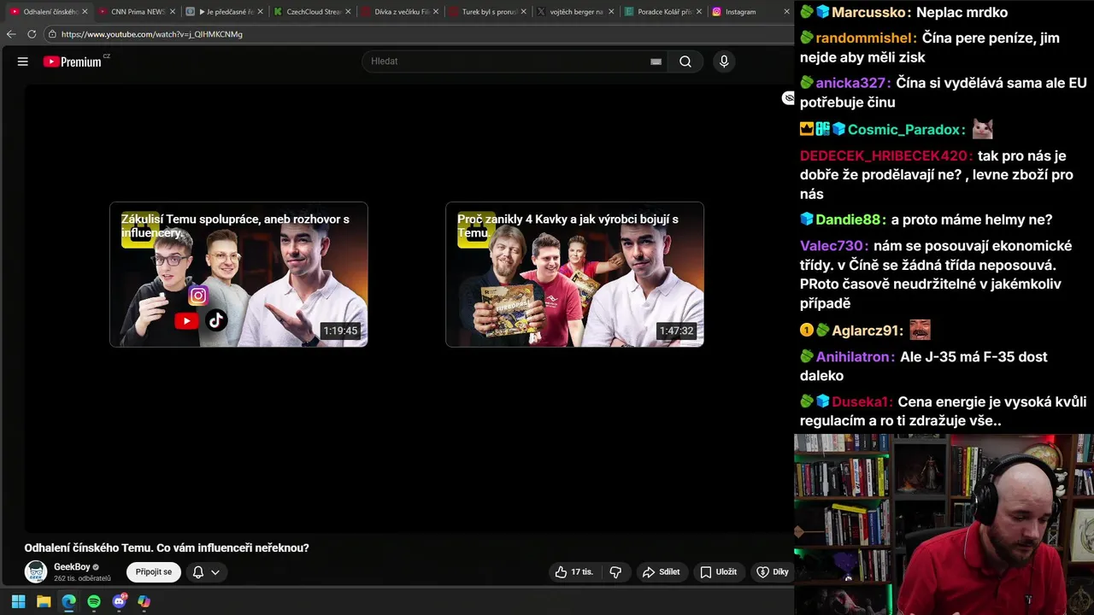Switch to CNN Prima NEWS tab

point(135,12)
